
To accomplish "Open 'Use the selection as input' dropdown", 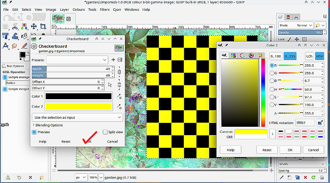I will tap(78, 117).
